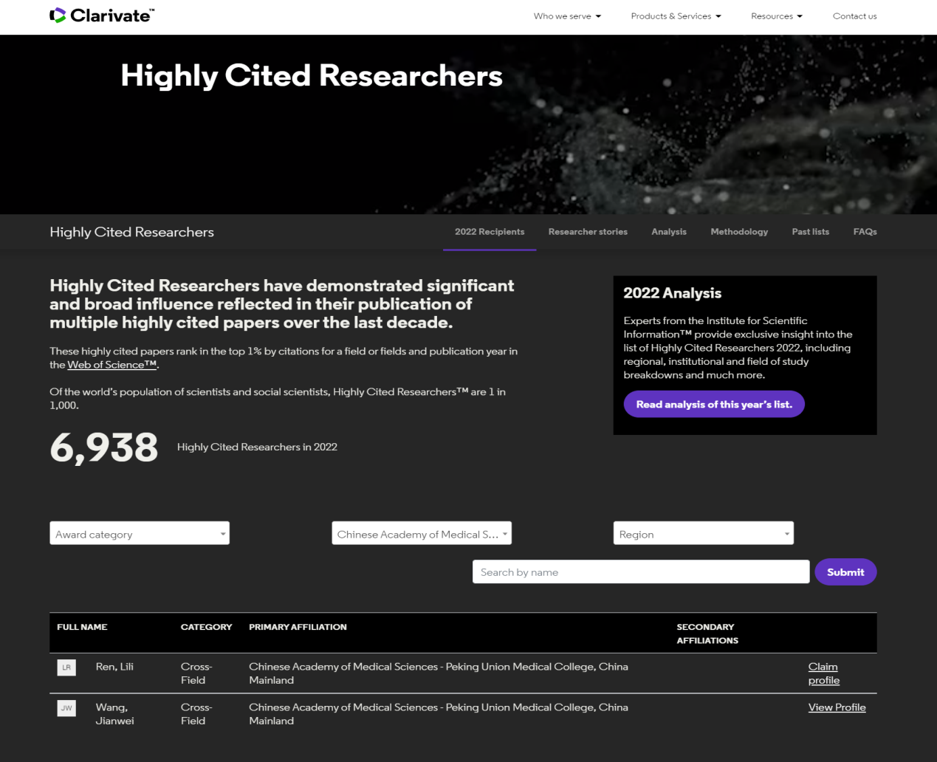Click Ren, Lili's primary affiliation cell
The image size is (937, 762).
coord(439,673)
